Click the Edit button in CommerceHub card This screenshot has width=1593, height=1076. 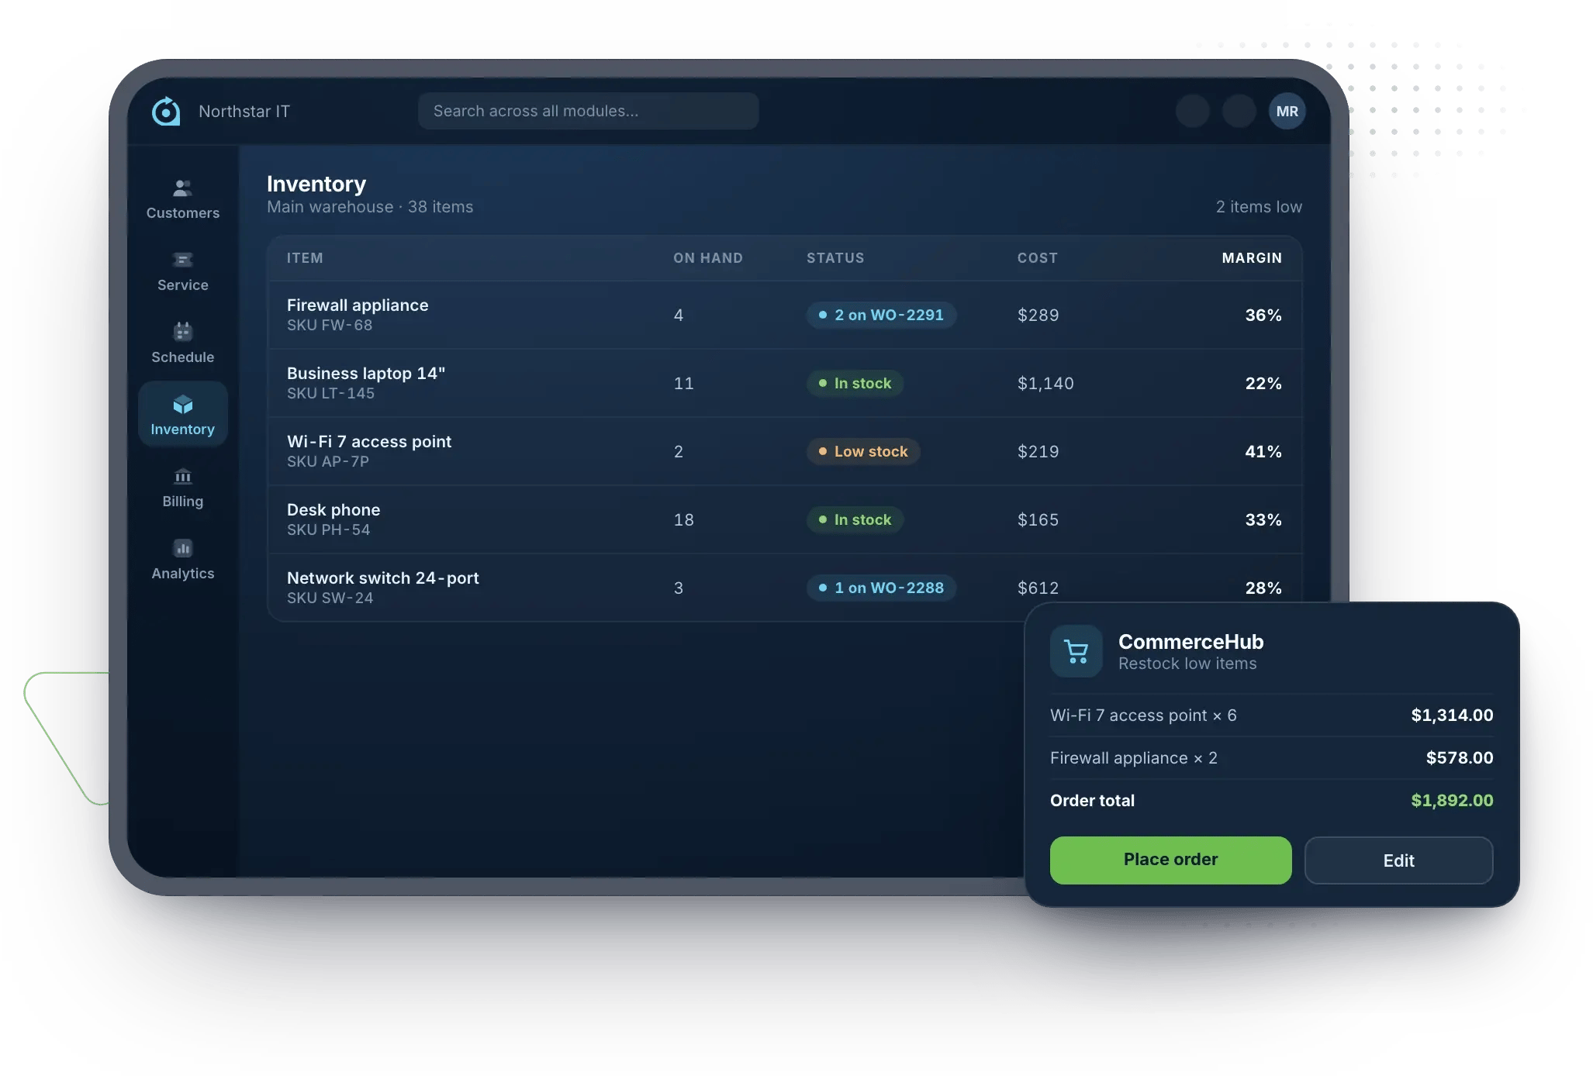pyautogui.click(x=1398, y=860)
